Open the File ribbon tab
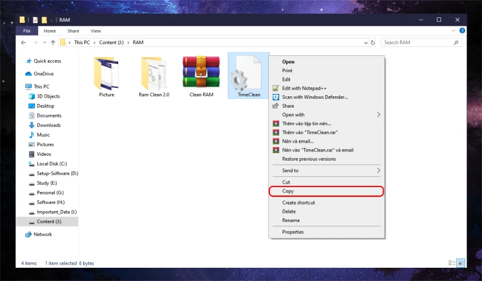482x281 pixels. click(x=27, y=31)
